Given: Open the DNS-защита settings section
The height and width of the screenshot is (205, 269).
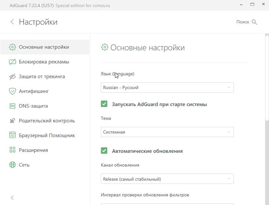Looking at the screenshot, I should pos(33,106).
